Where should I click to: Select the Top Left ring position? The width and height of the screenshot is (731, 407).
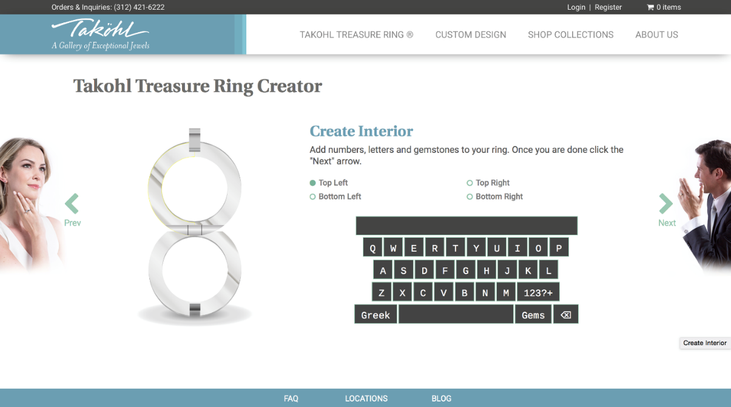[x=329, y=183]
